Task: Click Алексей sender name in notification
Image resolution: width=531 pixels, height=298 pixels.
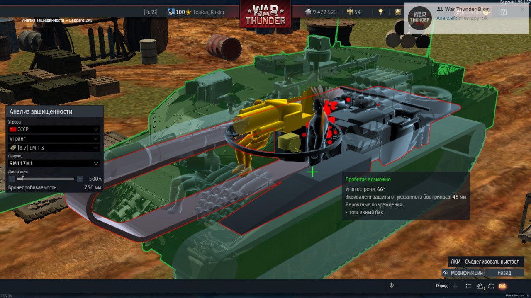Action: (x=446, y=18)
